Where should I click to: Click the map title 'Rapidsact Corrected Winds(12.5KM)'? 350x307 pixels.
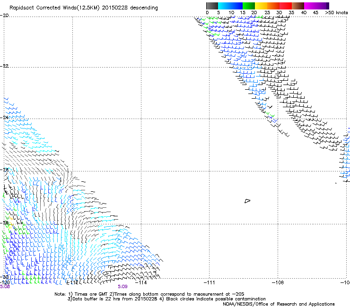54,8
